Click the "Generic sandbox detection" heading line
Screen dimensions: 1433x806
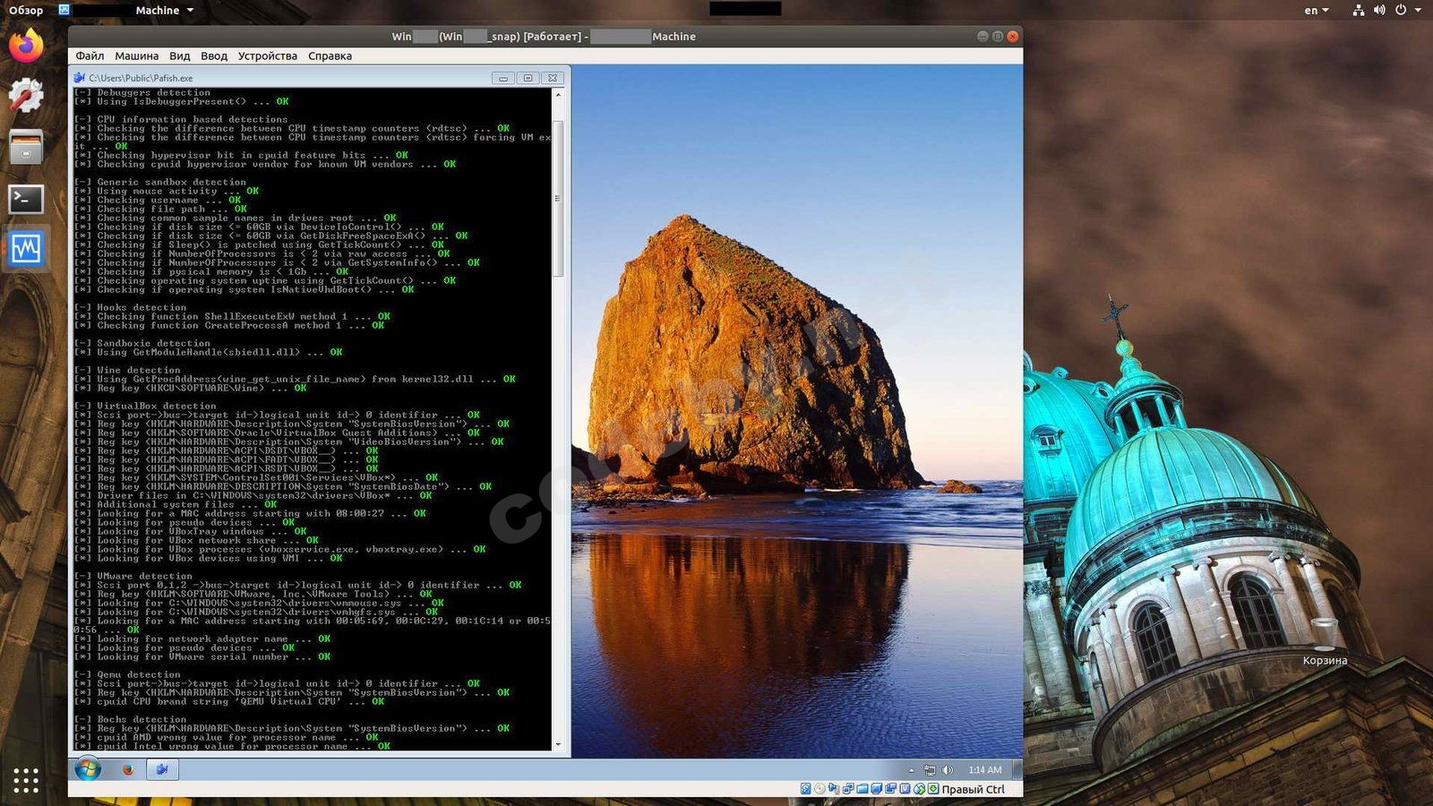(x=160, y=182)
